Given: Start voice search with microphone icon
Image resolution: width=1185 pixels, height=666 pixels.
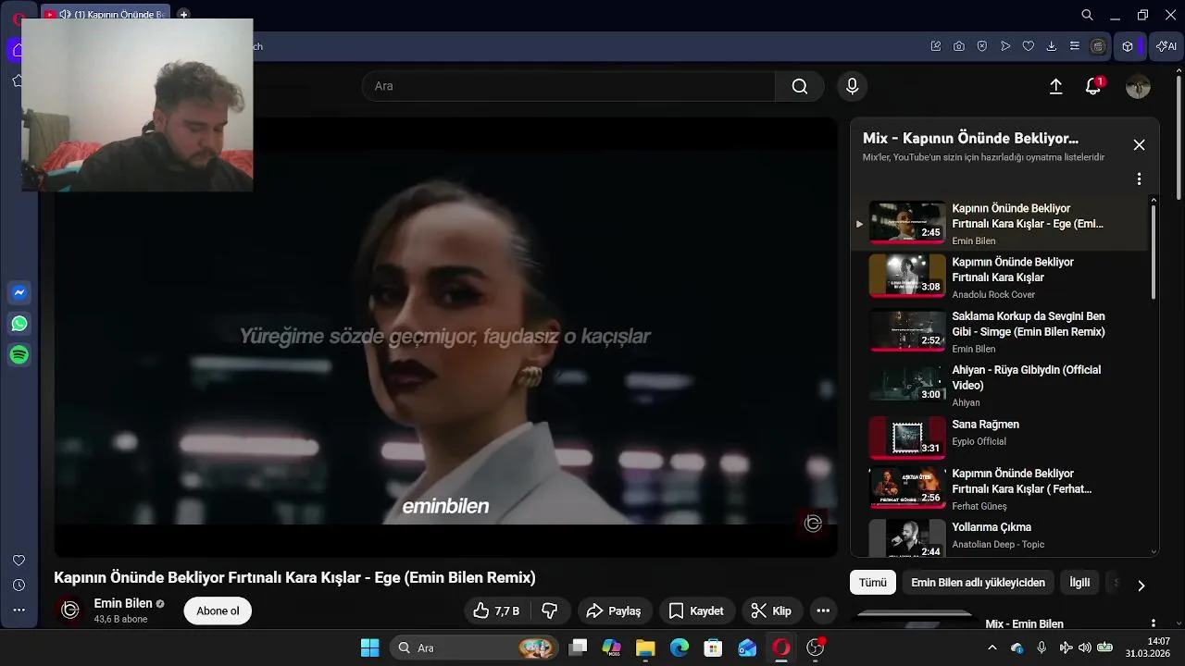Looking at the screenshot, I should tap(853, 86).
